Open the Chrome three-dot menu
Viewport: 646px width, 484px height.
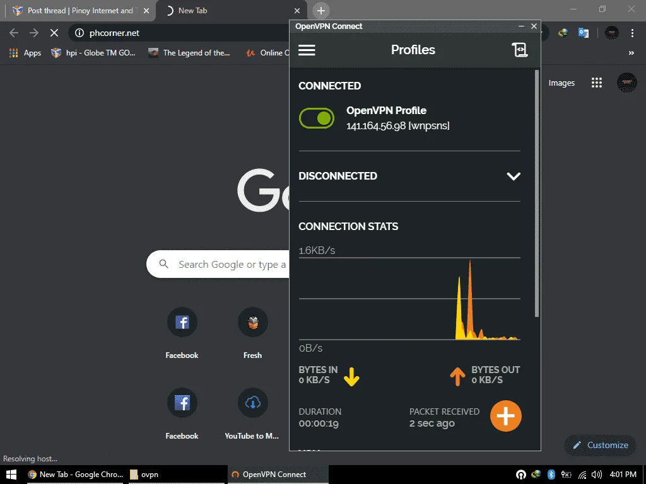point(632,33)
